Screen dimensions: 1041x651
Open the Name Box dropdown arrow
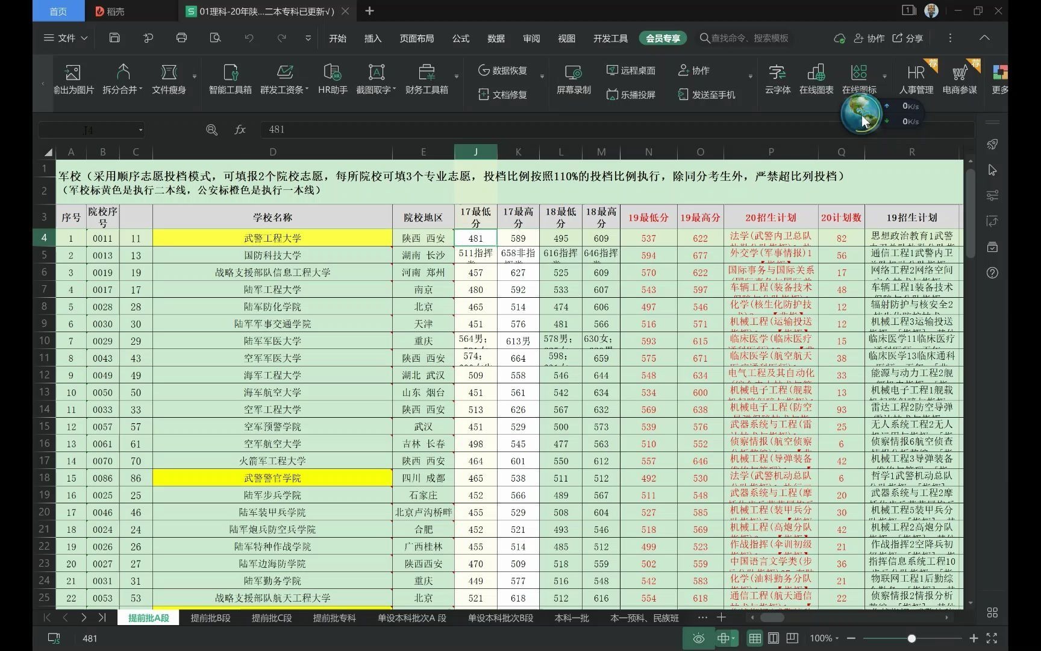tap(140, 130)
